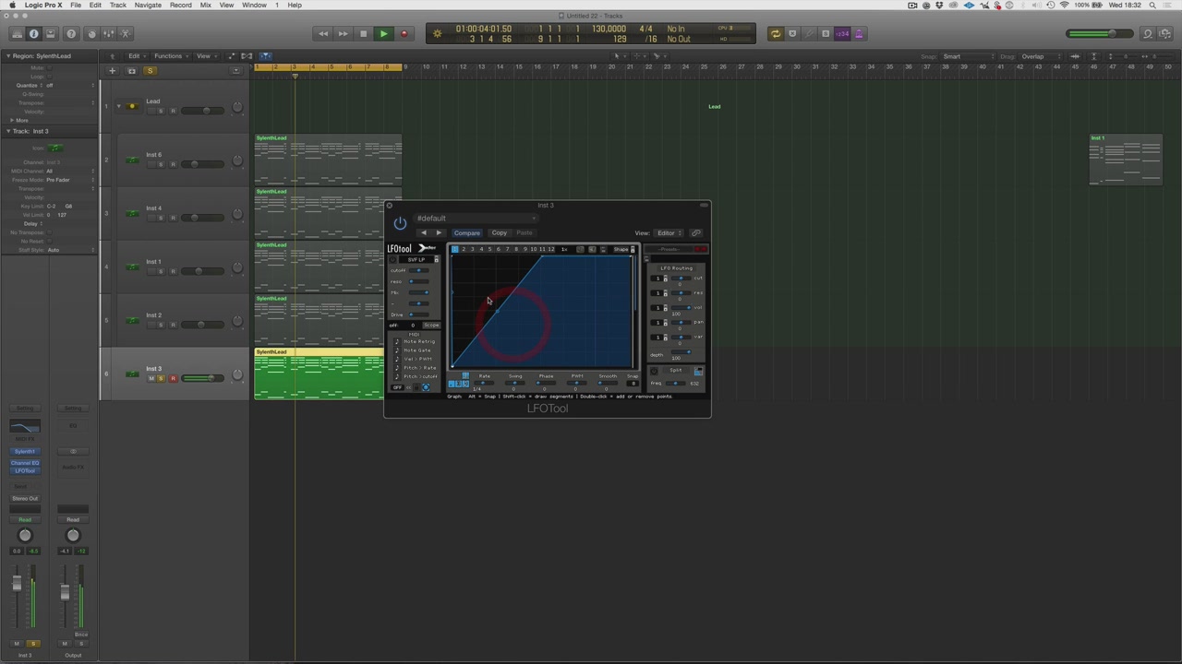Open the File menu

coord(76,6)
